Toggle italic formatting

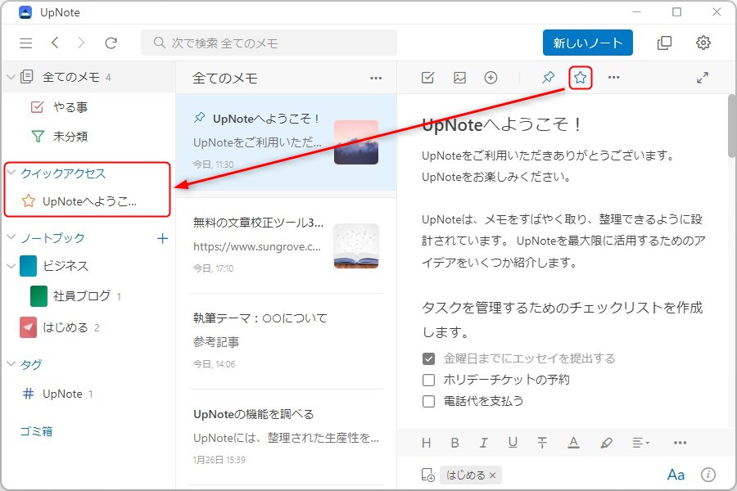(x=483, y=443)
